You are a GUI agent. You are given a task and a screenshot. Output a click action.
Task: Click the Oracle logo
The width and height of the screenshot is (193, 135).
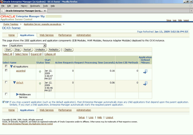8,16
